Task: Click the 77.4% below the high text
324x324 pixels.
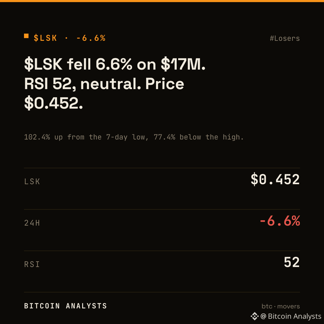Action: click(x=199, y=137)
